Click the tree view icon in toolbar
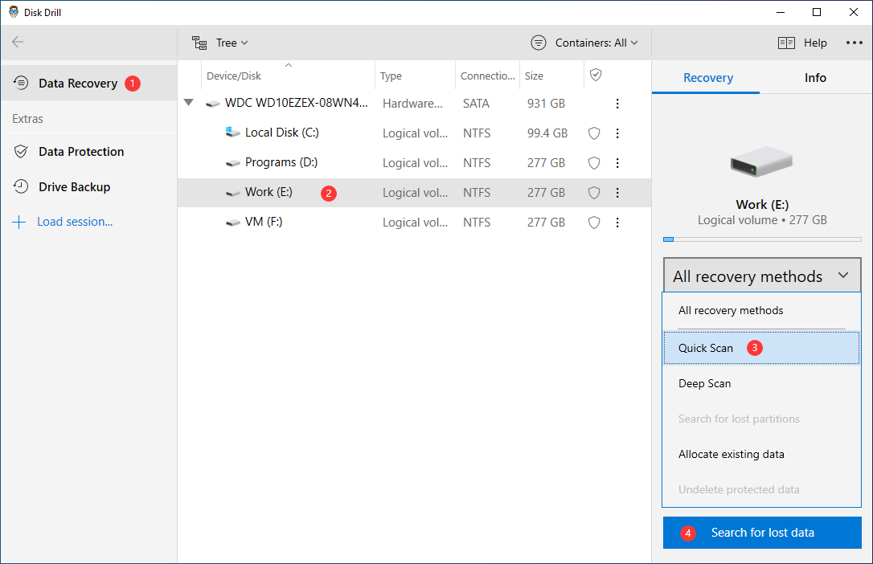Screen dimensions: 873x564 199,43
